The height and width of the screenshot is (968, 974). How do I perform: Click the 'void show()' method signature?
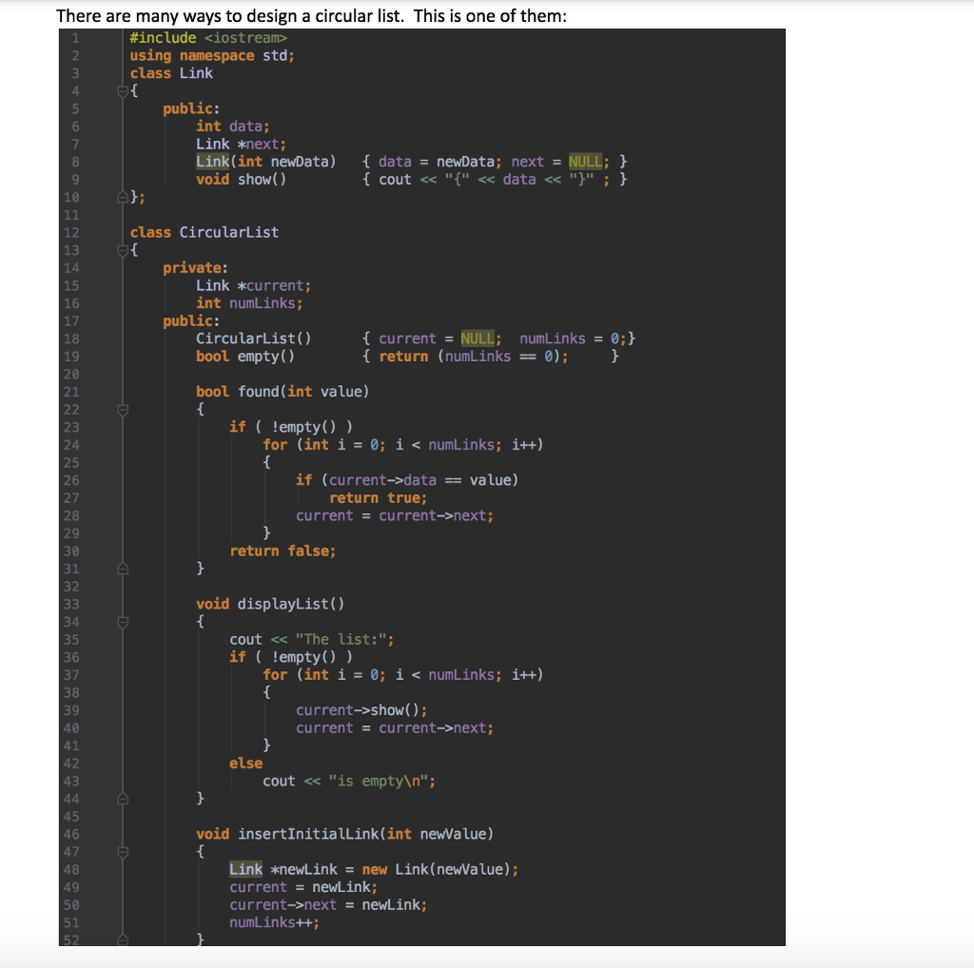(241, 180)
